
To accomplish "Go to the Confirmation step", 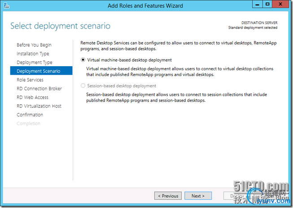I will pos(30,115).
